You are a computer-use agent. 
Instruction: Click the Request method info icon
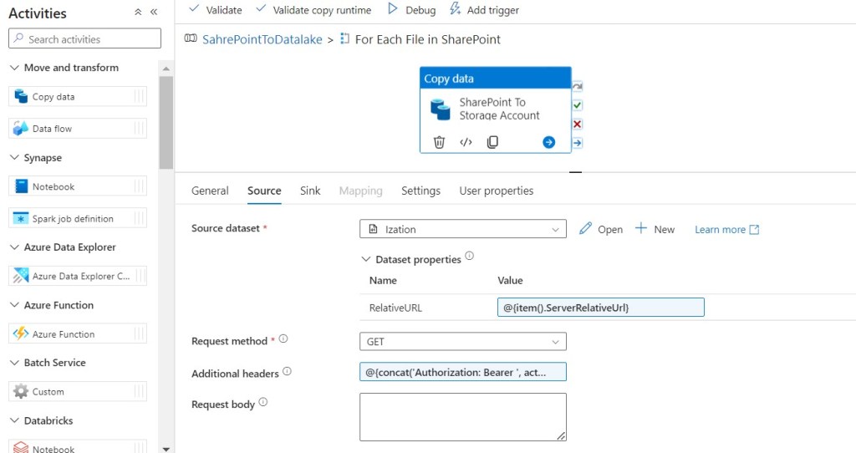click(283, 339)
